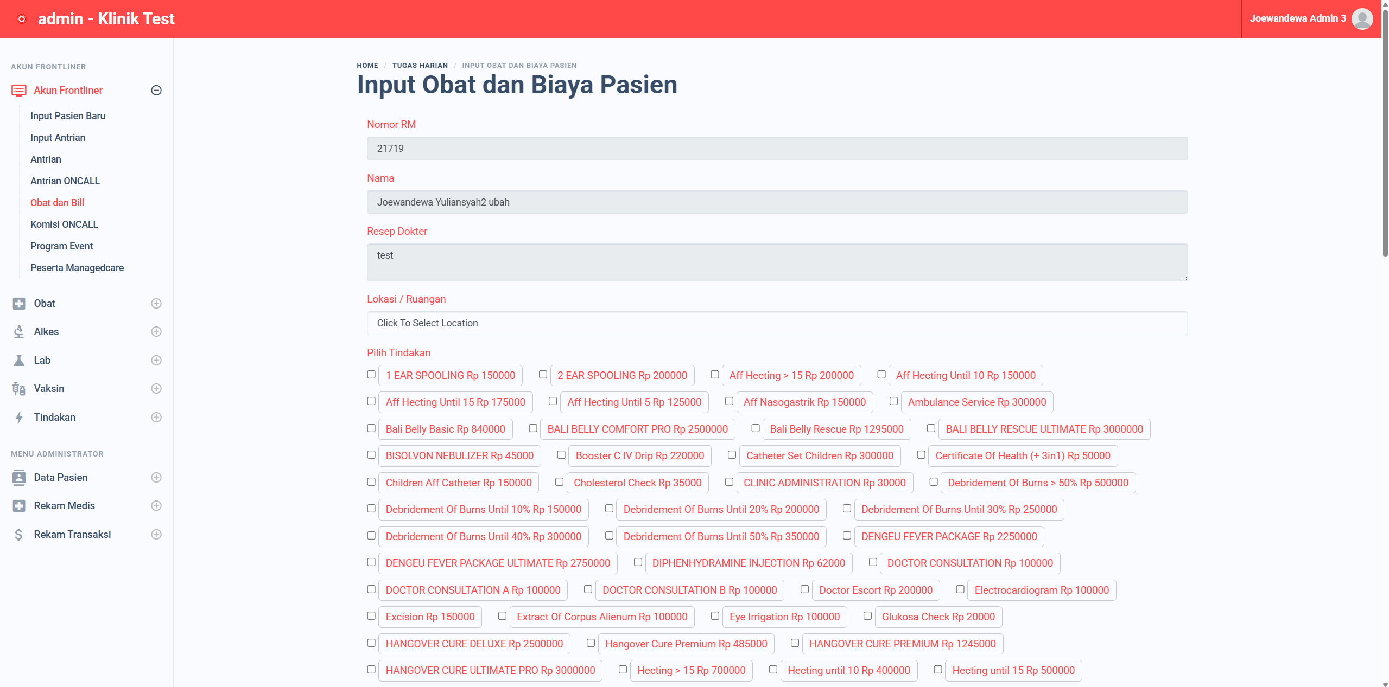
Task: Open Input Pasien Baru menu item
Action: pyautogui.click(x=68, y=116)
